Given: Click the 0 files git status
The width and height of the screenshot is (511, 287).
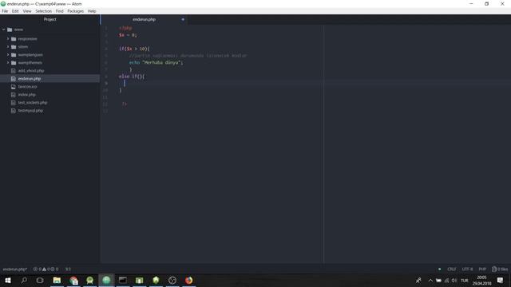Looking at the screenshot, I should point(500,269).
